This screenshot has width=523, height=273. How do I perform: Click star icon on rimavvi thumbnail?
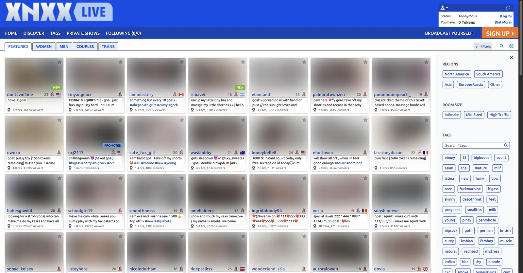[x=243, y=62]
